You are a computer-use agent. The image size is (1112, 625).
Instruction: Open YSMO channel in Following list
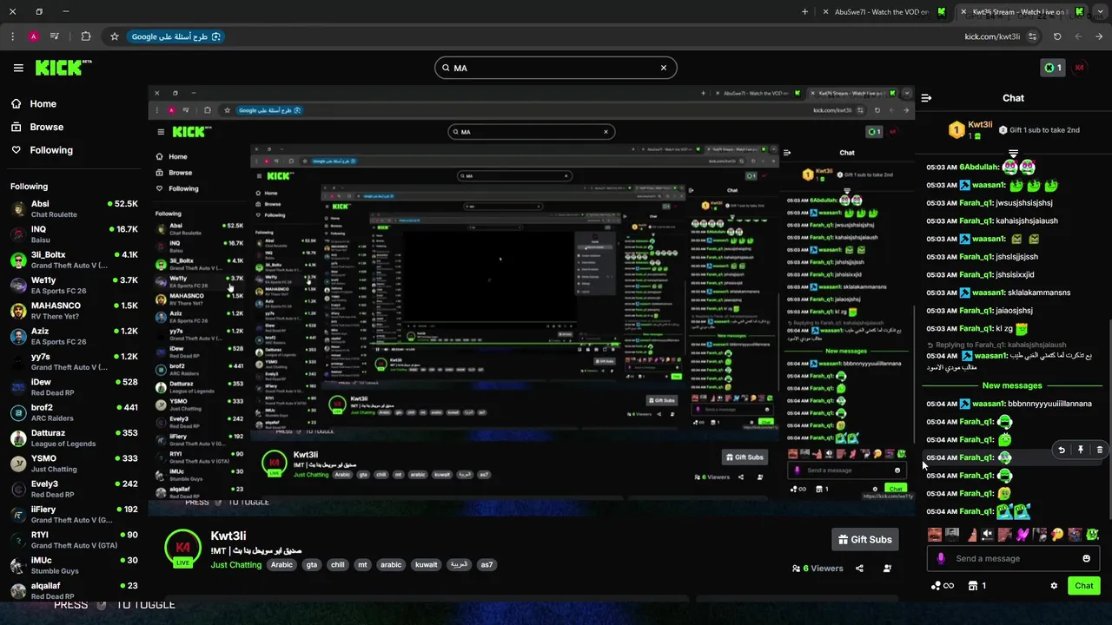74,464
